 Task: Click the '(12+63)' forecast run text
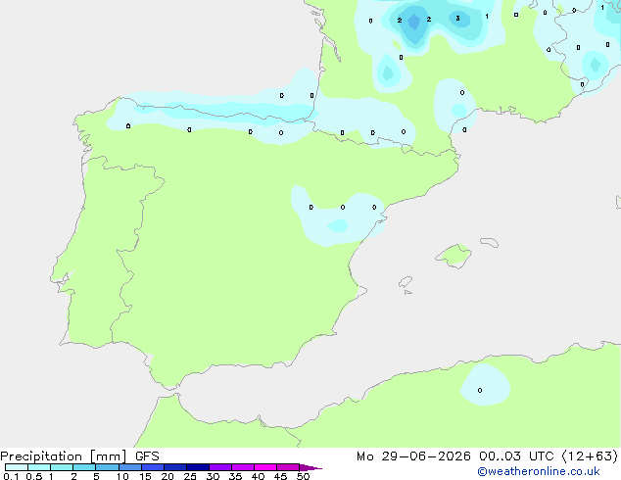click(x=590, y=456)
